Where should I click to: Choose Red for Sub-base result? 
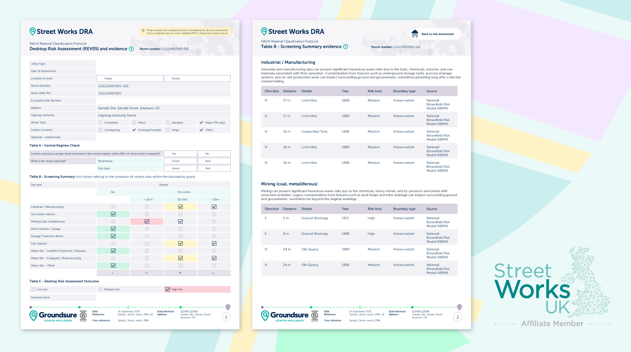[214, 168]
